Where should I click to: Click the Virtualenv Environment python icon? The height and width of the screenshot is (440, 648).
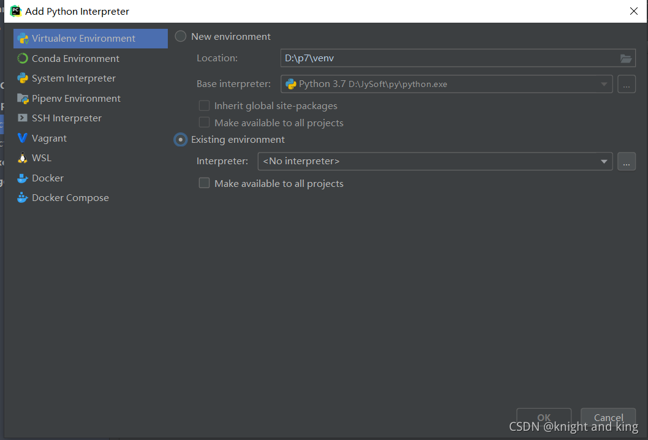[x=23, y=39]
